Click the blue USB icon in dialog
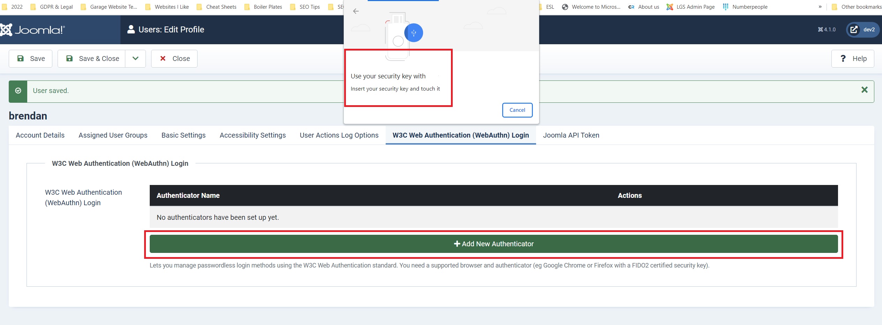This screenshot has height=325, width=882. 414,33
